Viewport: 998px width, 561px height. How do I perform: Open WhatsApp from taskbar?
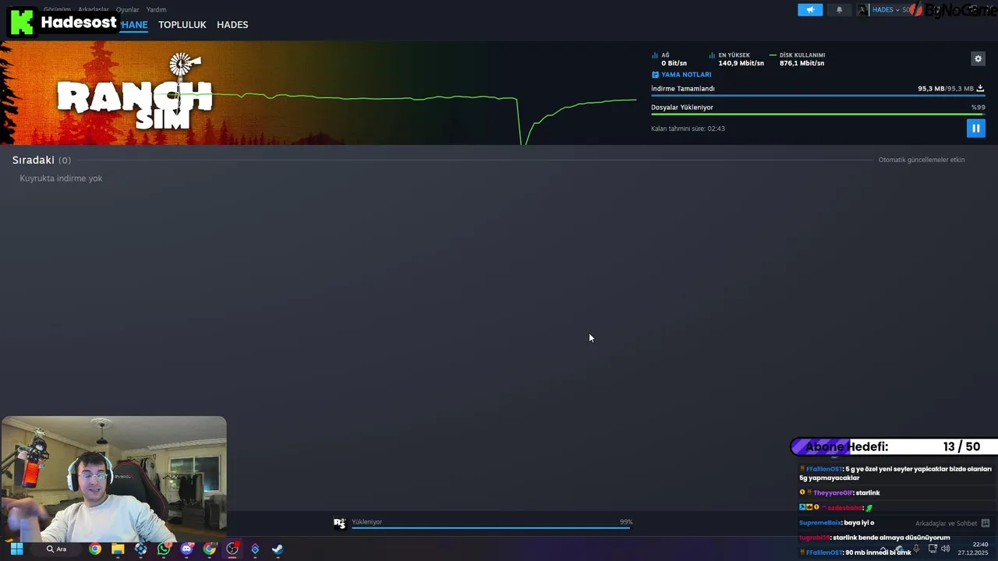click(164, 549)
